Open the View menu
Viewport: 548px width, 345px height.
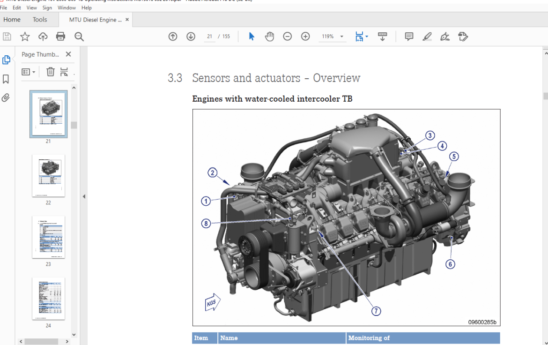pyautogui.click(x=31, y=7)
